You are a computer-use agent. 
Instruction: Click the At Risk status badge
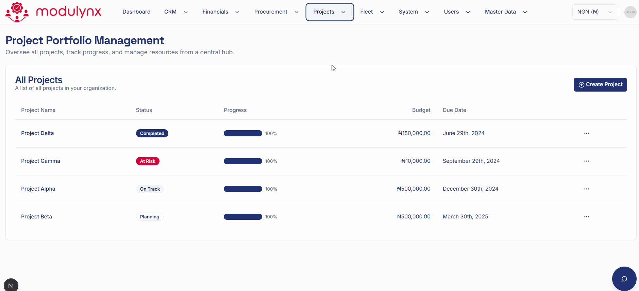pos(148,161)
